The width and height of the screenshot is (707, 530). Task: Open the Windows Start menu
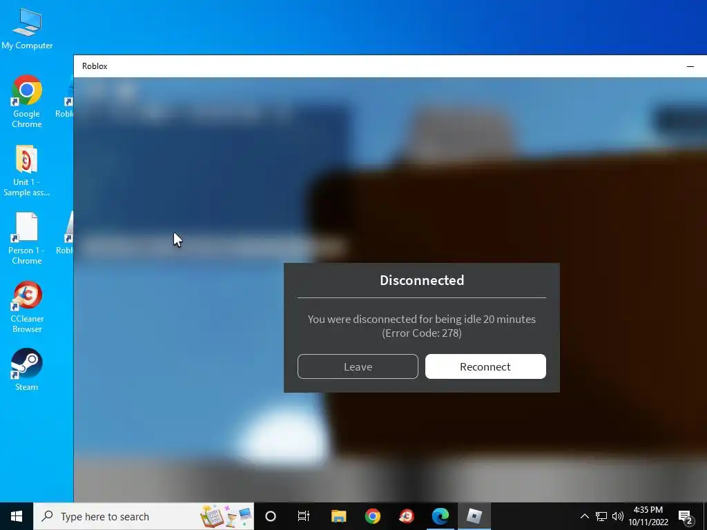[17, 516]
